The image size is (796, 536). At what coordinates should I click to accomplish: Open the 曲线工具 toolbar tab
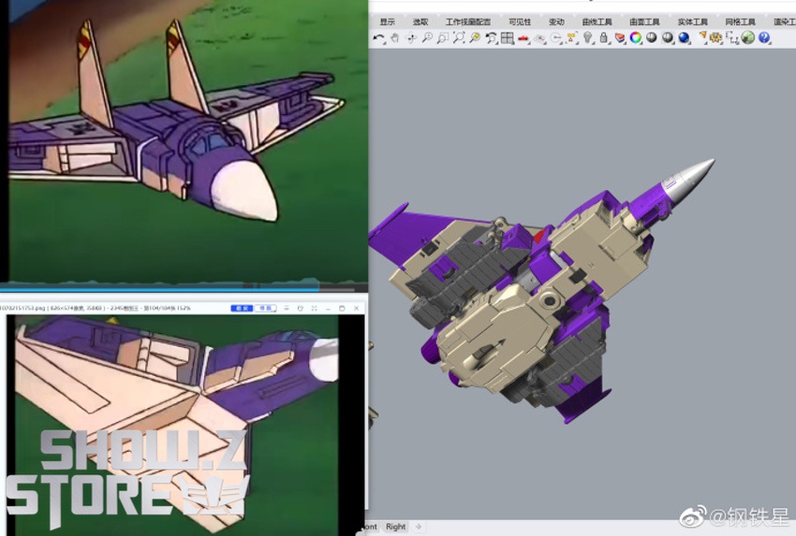point(597,22)
